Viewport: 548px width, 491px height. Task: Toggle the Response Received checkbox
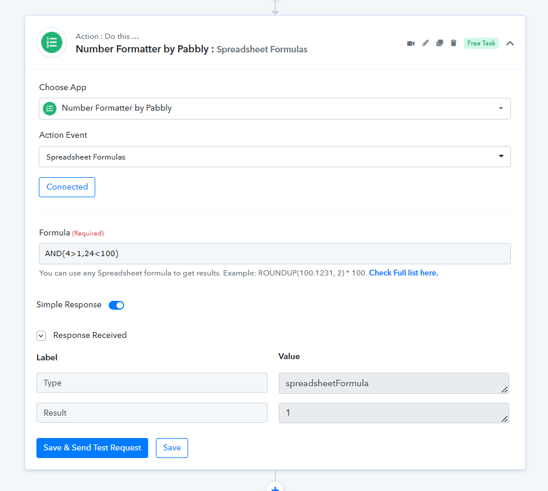tap(41, 336)
